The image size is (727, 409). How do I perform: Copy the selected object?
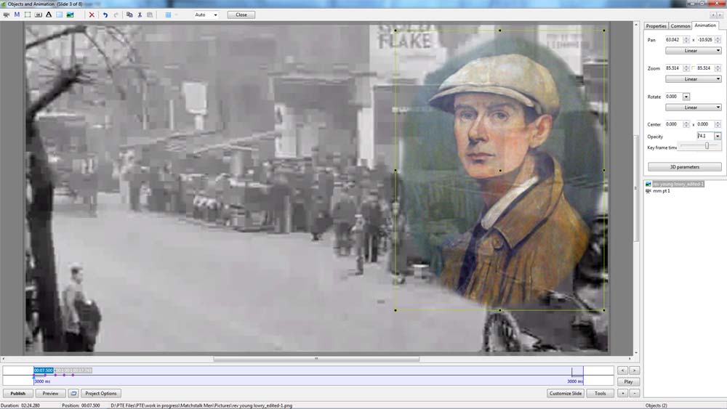click(129, 15)
